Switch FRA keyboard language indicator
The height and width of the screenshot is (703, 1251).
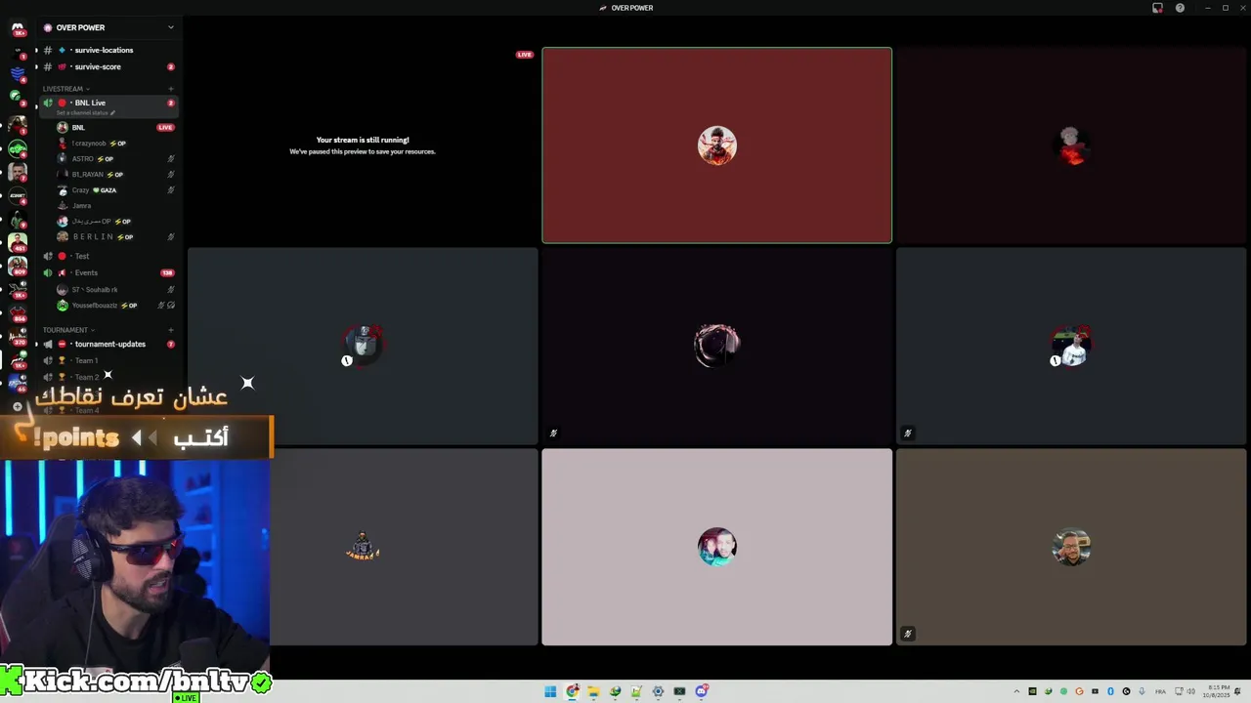(x=1161, y=691)
